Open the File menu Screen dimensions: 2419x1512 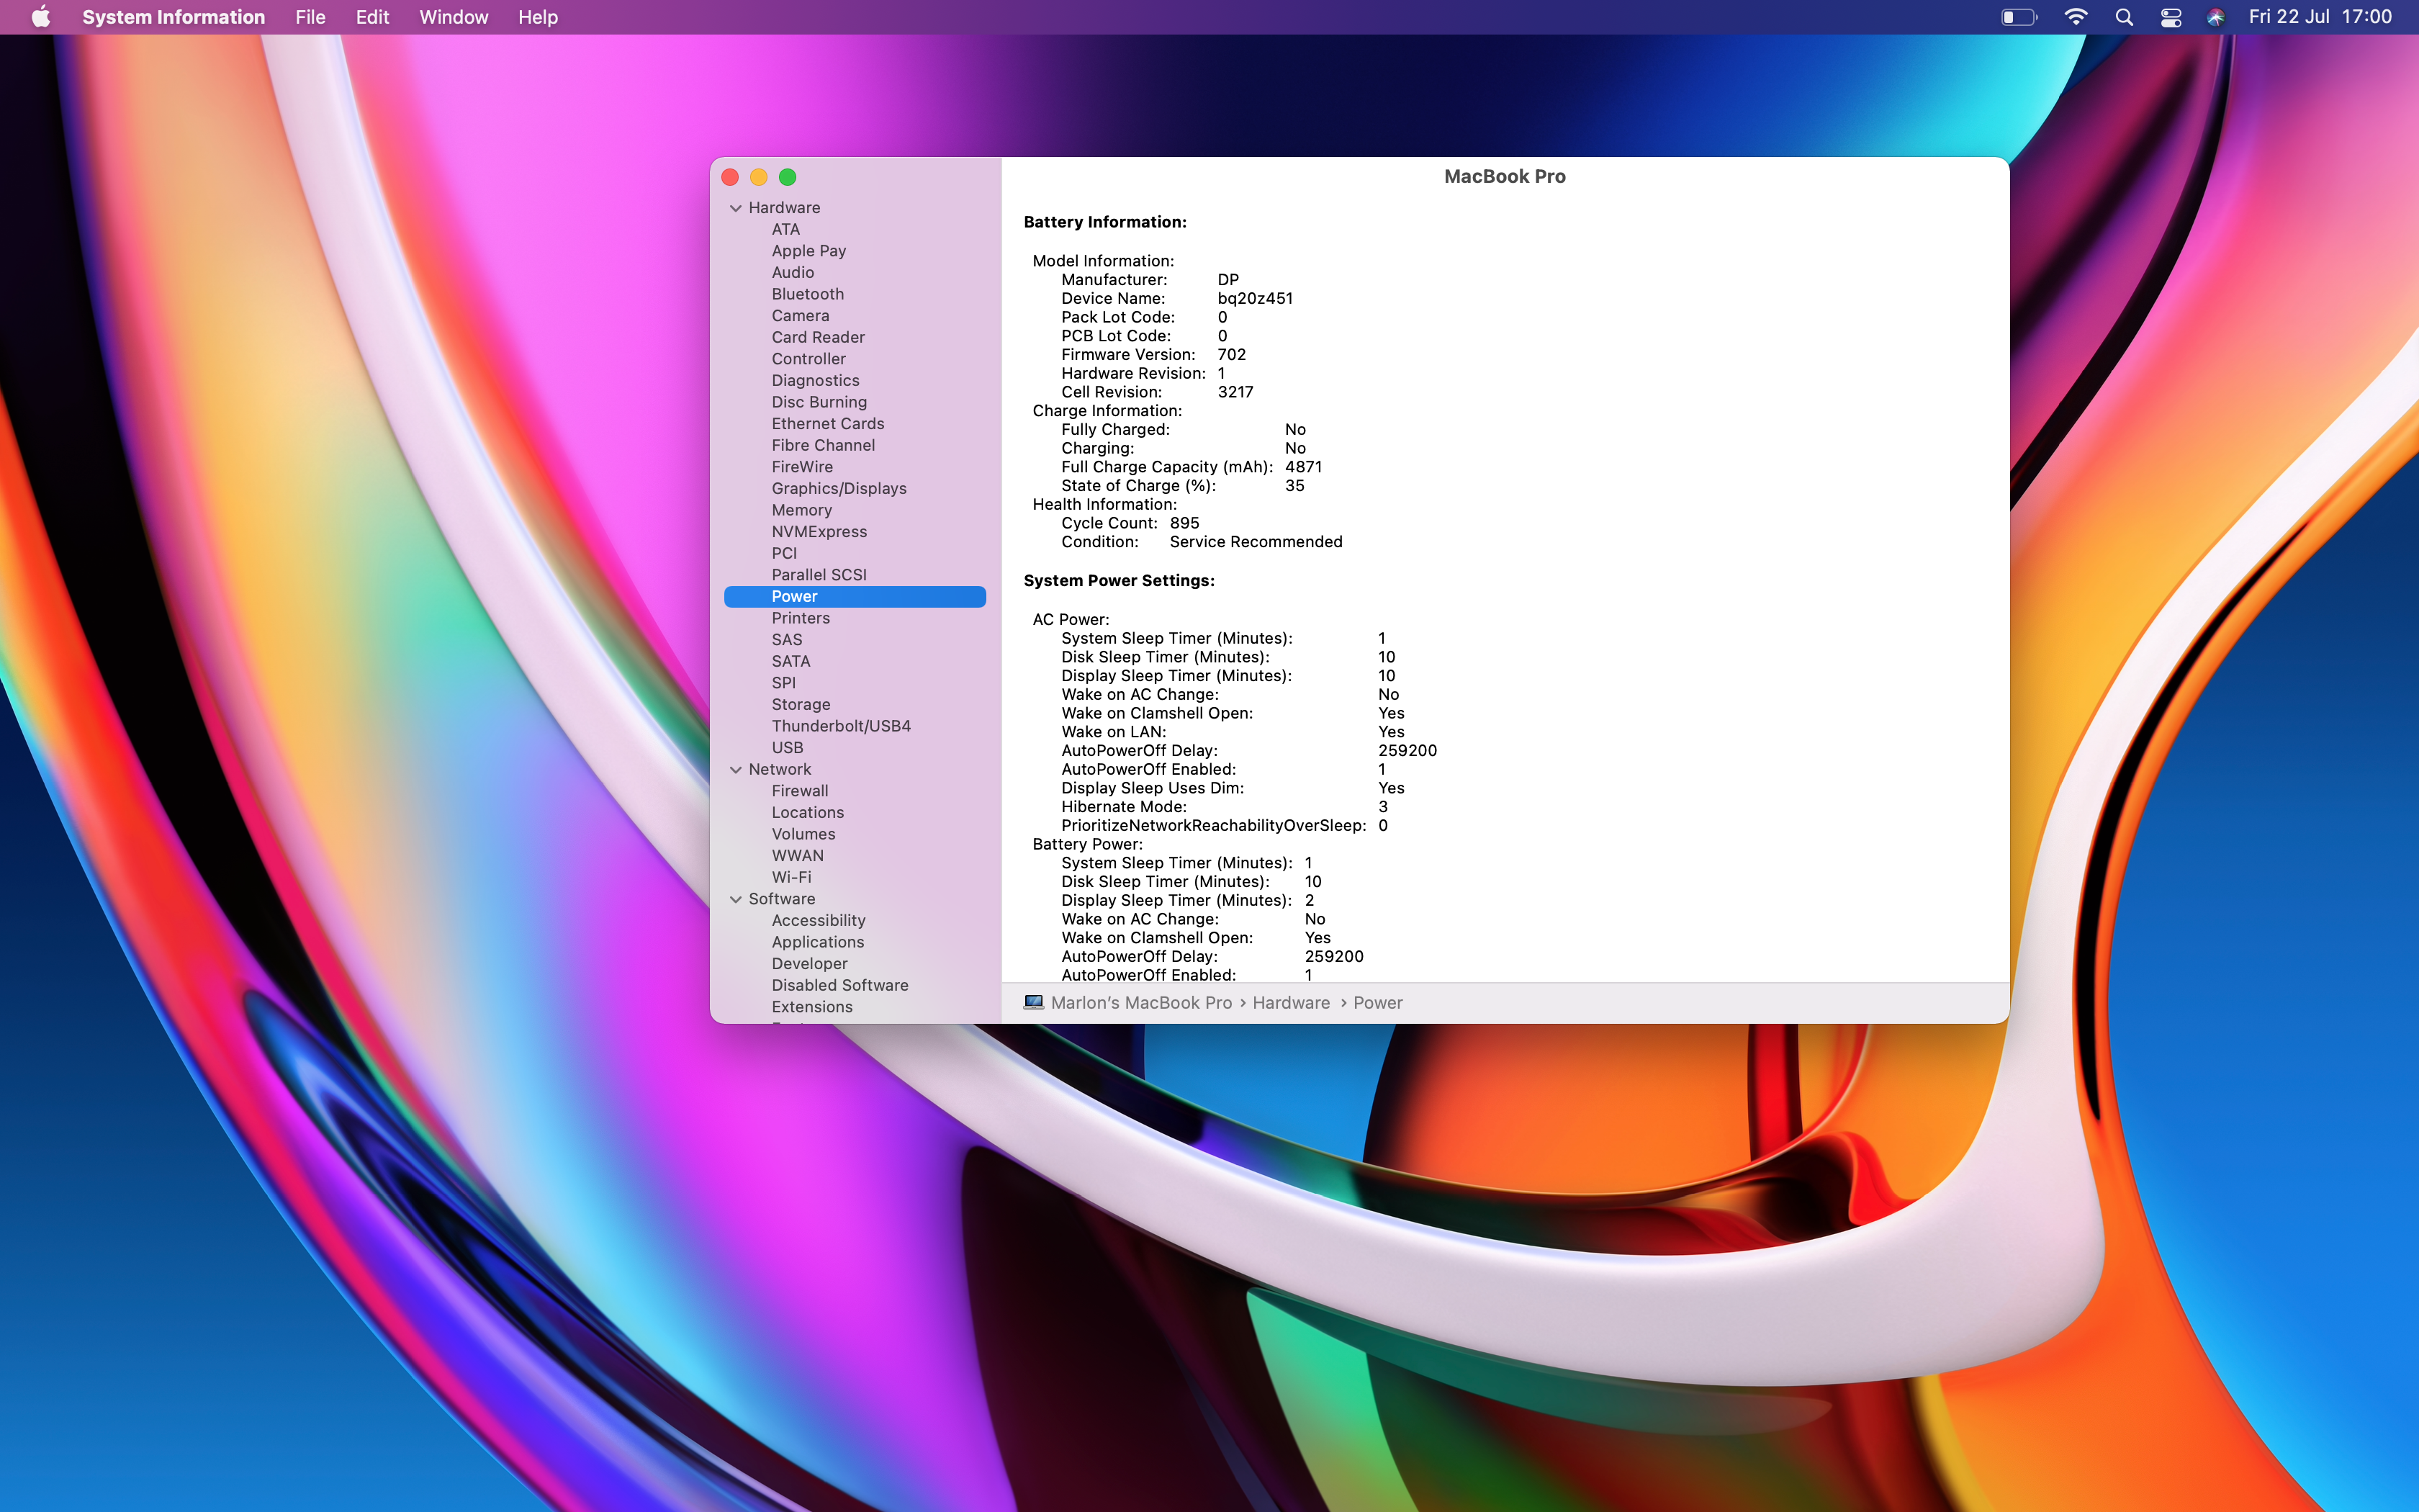pyautogui.click(x=310, y=17)
